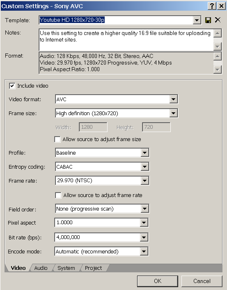The height and width of the screenshot is (290, 227).
Task: Click the Notes scrollbar down arrow
Action: [218, 46]
